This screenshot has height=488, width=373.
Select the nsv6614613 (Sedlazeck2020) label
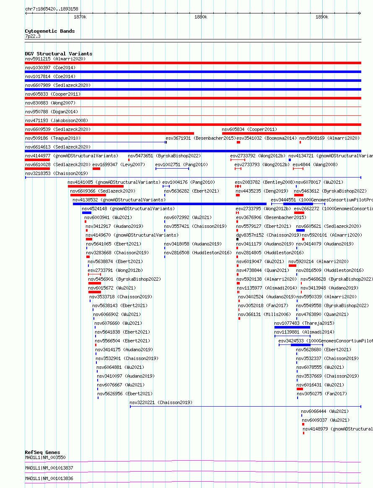58,147
